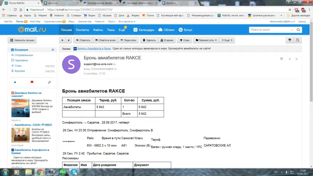
Task: Open the Облако section
Action: (166, 30)
